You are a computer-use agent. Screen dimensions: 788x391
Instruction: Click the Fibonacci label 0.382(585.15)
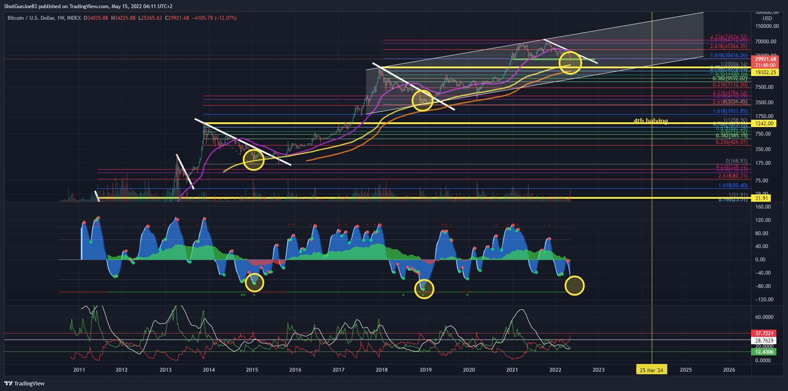coord(732,136)
